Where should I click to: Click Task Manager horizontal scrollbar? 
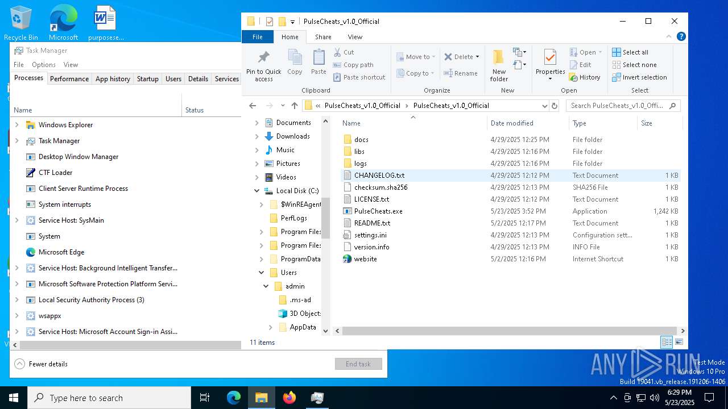(130, 345)
